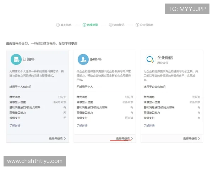Click the 企业微信 description paragraph
Viewport: 213px width, 170px height.
click(x=171, y=75)
